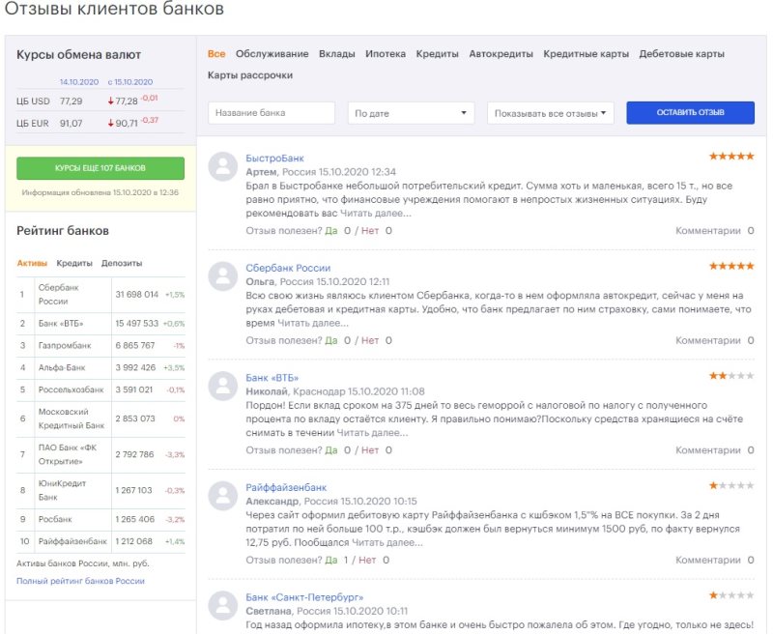
Task: Vote Да on the БыстроБанк review
Action: (x=331, y=231)
